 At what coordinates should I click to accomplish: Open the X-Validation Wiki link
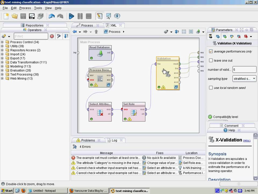(x=247, y=141)
